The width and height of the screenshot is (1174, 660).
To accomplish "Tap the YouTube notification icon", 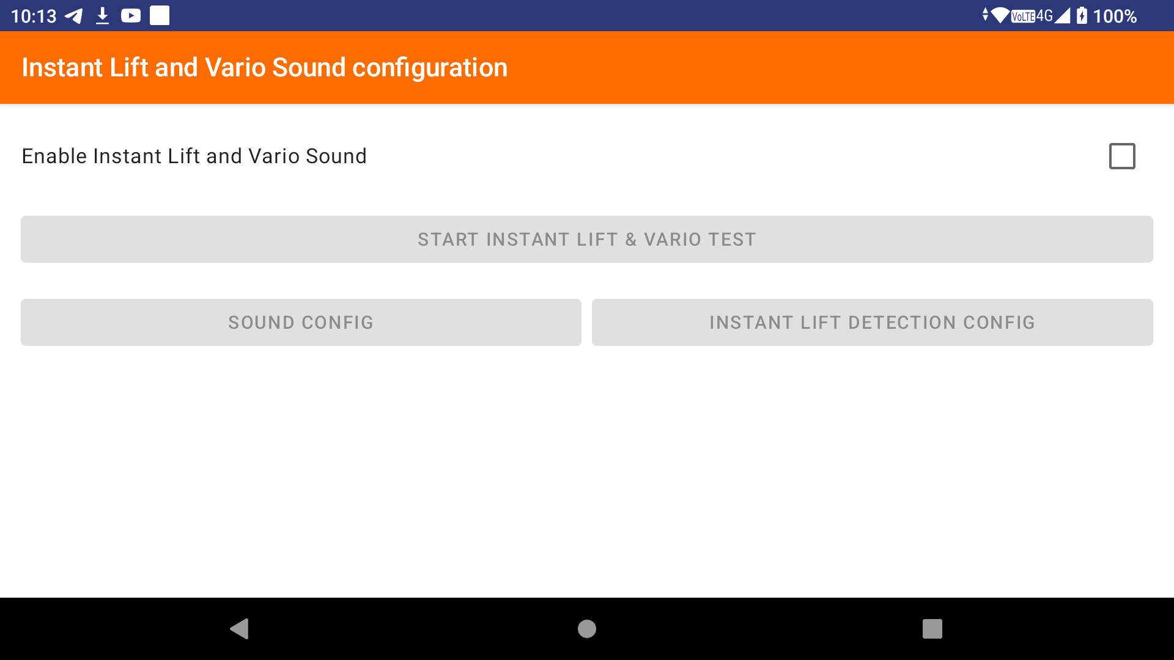I will tap(131, 16).
